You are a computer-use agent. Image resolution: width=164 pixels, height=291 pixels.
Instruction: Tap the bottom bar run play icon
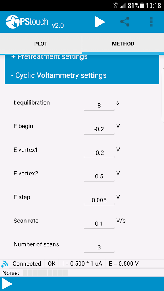(x=7, y=284)
